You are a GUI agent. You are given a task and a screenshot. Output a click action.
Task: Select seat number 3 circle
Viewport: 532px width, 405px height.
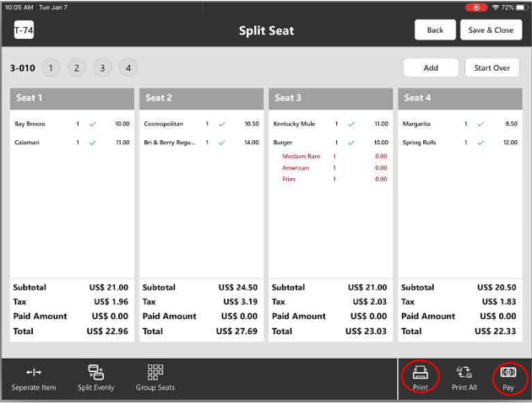102,68
